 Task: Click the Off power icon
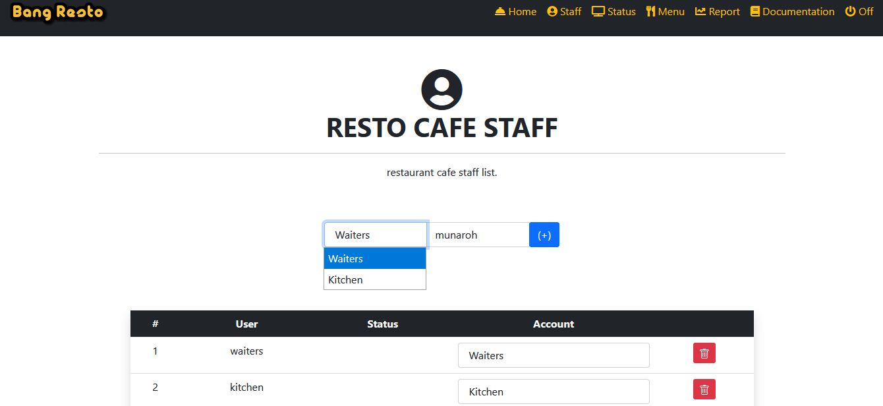click(x=851, y=11)
